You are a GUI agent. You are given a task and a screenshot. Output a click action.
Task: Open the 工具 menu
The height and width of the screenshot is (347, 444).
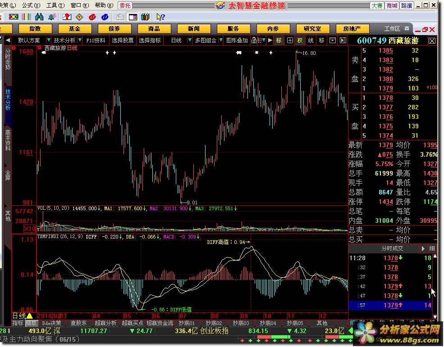coord(55,5)
